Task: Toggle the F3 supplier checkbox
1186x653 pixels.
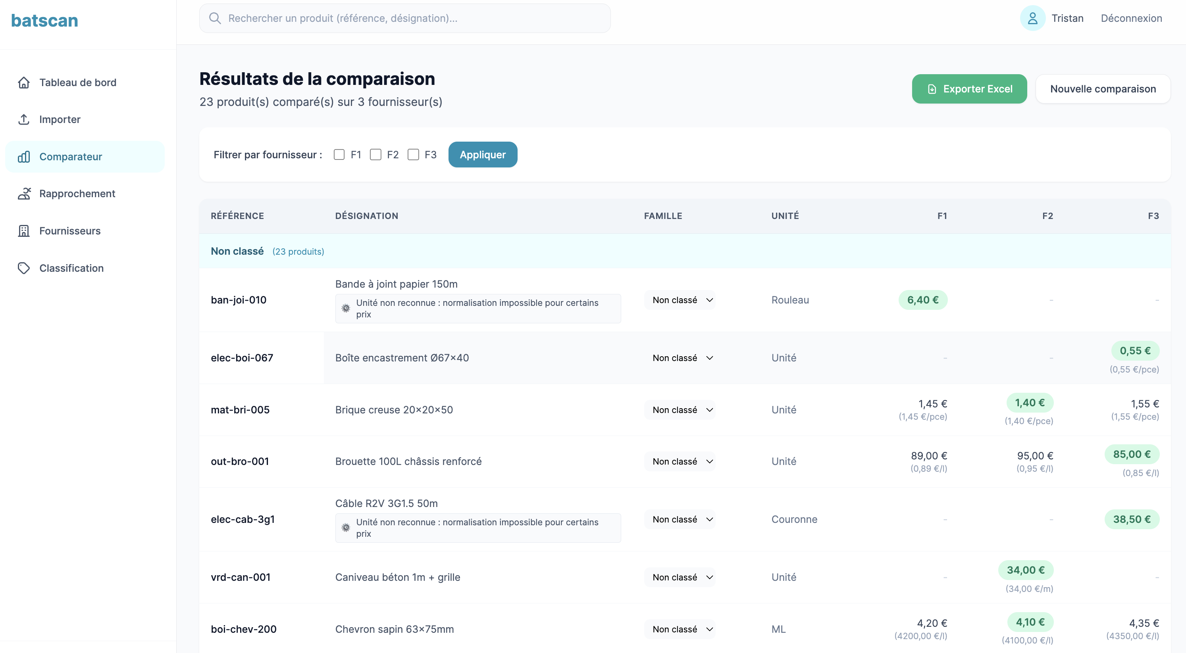Action: (x=413, y=154)
